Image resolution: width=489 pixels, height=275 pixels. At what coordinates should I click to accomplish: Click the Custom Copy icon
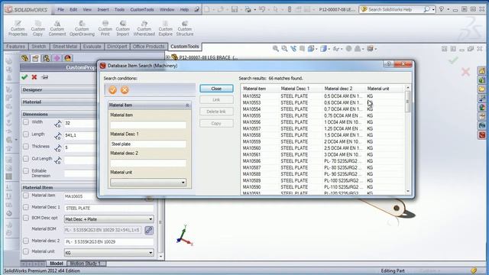(37, 28)
